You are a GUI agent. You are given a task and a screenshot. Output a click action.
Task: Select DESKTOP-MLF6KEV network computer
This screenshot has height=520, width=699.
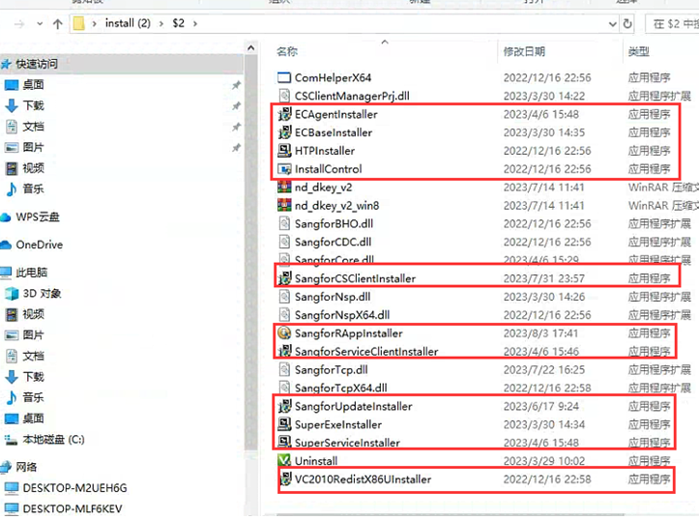73,508
